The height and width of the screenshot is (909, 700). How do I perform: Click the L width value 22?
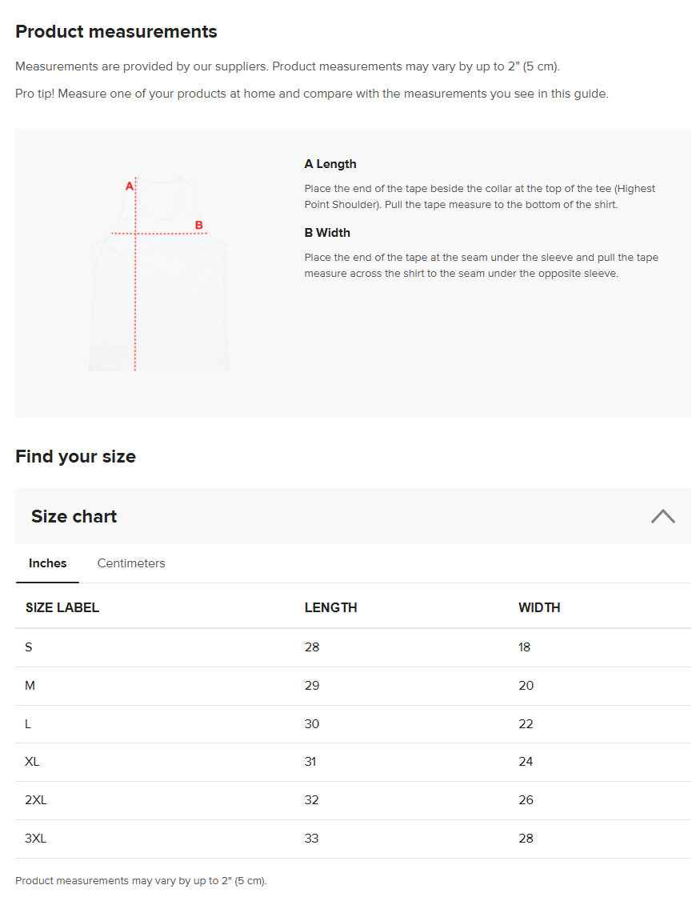pyautogui.click(x=526, y=724)
